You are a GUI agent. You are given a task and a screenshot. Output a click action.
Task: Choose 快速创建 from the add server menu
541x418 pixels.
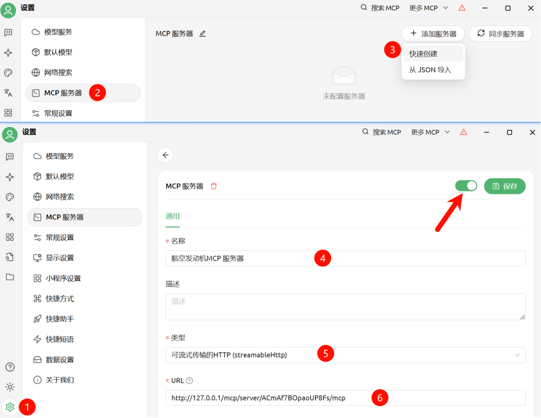[x=433, y=54]
